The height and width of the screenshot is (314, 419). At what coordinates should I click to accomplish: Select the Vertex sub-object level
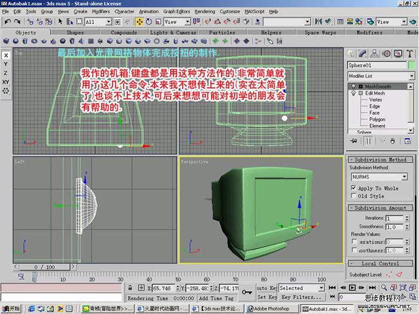(x=375, y=100)
